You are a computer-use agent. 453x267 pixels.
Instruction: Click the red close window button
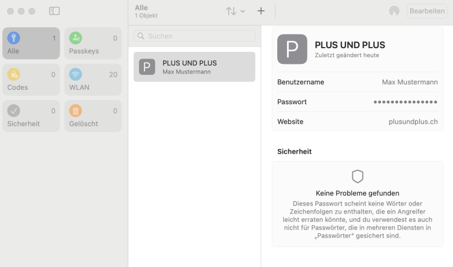10,11
